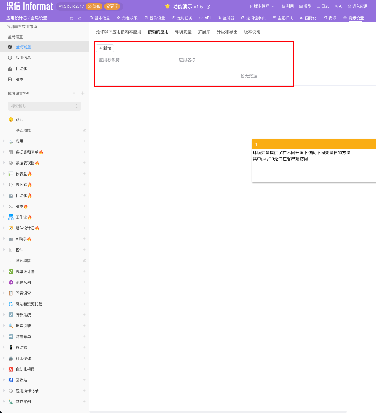Click 进入应用 to enter the application
The width and height of the screenshot is (376, 413).
[357, 6]
